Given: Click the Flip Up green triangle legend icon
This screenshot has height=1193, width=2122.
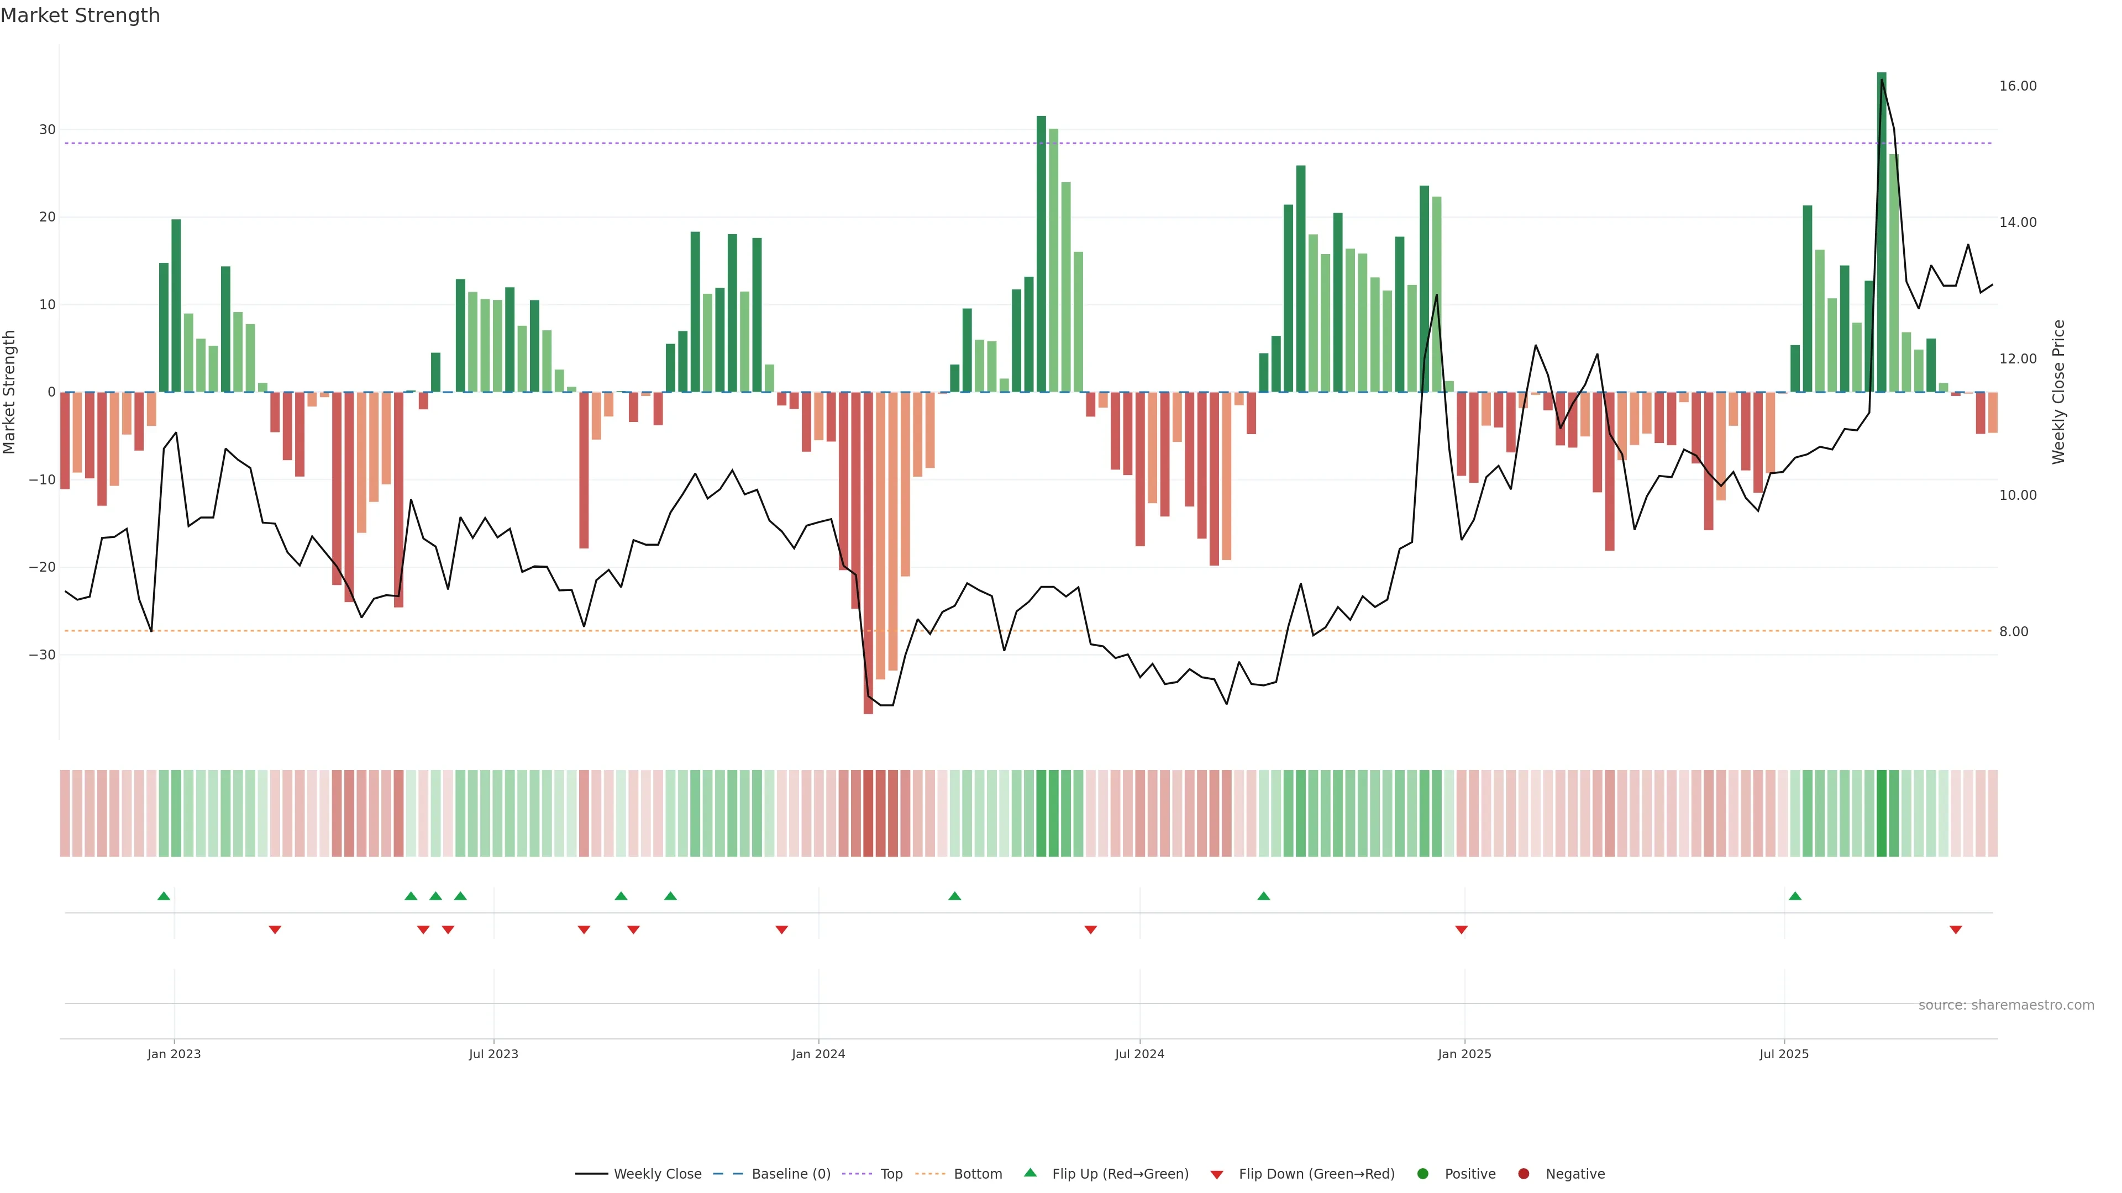Looking at the screenshot, I should (x=1030, y=1173).
